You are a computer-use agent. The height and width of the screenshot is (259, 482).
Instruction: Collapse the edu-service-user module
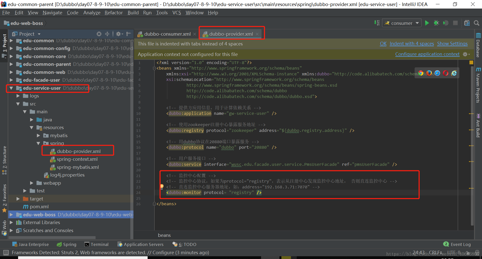pyautogui.click(x=11, y=88)
